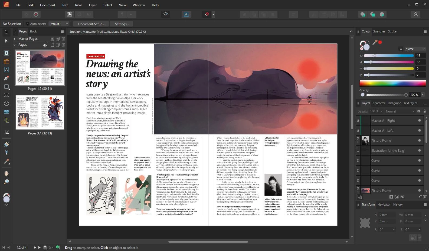Toggle the Auto-select checkbox
Viewport: 429px width, 251px height.
[27, 24]
